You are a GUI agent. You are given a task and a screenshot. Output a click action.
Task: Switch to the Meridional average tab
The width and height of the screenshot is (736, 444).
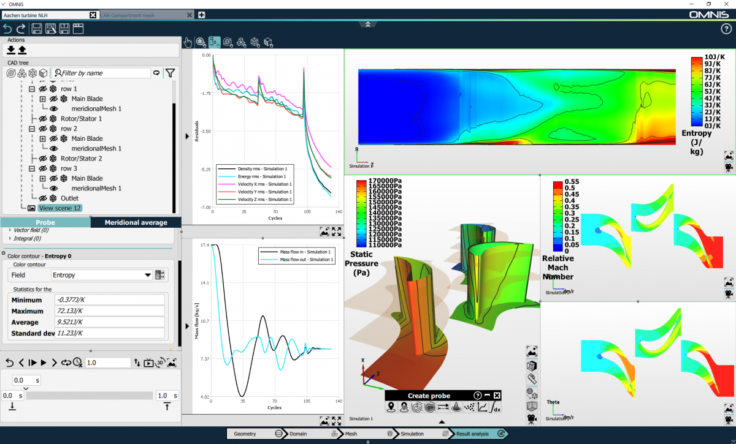pos(136,222)
